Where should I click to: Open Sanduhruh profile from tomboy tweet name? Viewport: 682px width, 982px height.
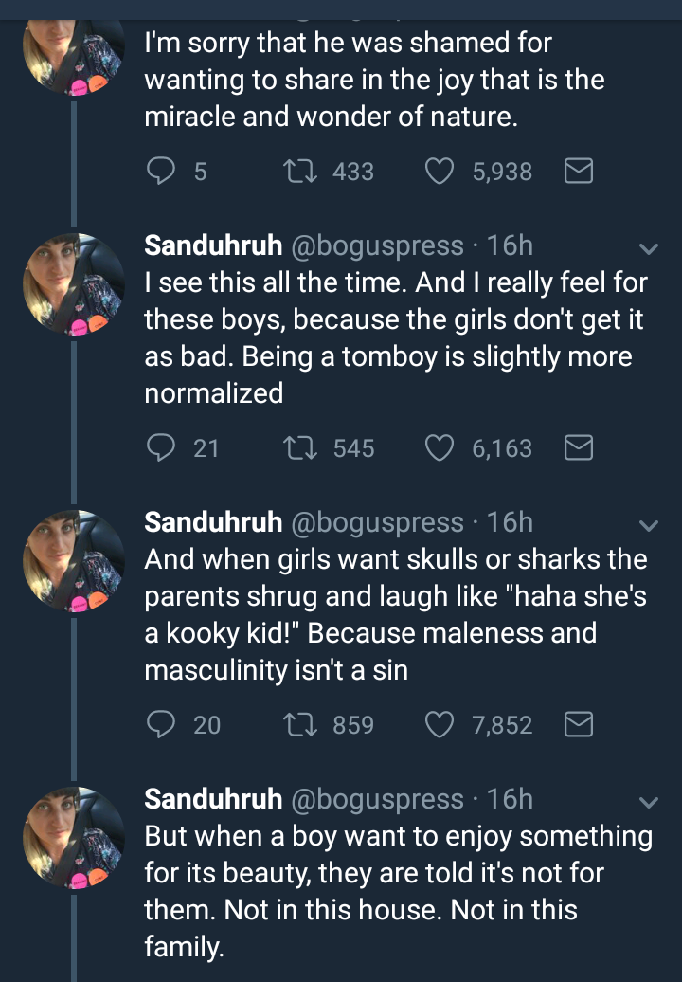[x=213, y=245]
